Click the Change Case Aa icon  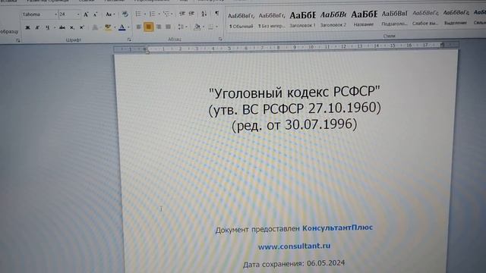coord(109,14)
